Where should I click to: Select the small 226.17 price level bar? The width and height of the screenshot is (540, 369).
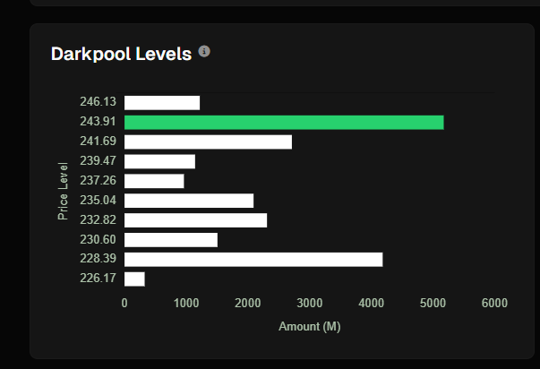point(134,279)
